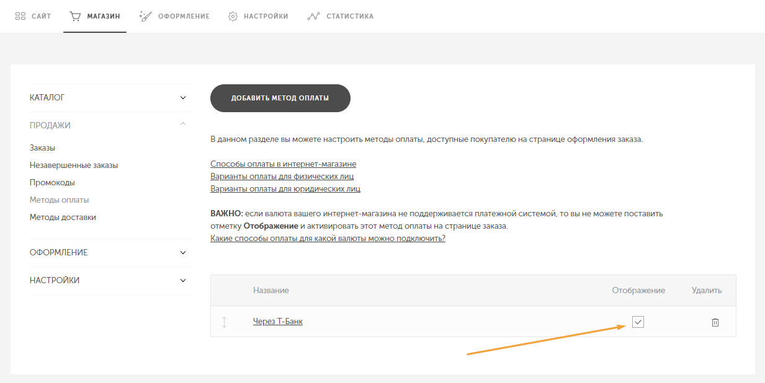Open the Статистика tab
This screenshot has width=765, height=383.
click(341, 16)
